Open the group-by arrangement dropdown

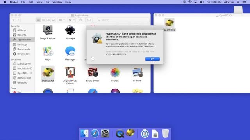[62, 20]
